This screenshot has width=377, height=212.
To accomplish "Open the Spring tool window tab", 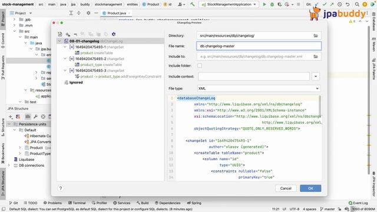I will 194,203.
